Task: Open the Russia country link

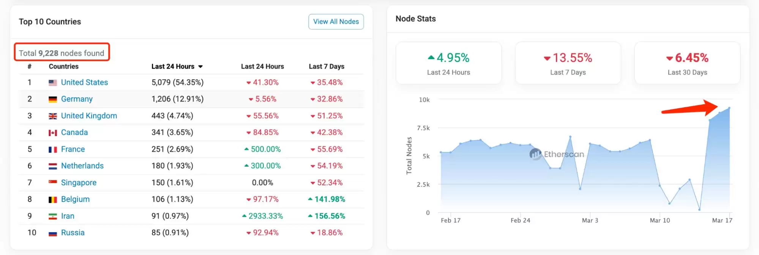Action: click(73, 233)
